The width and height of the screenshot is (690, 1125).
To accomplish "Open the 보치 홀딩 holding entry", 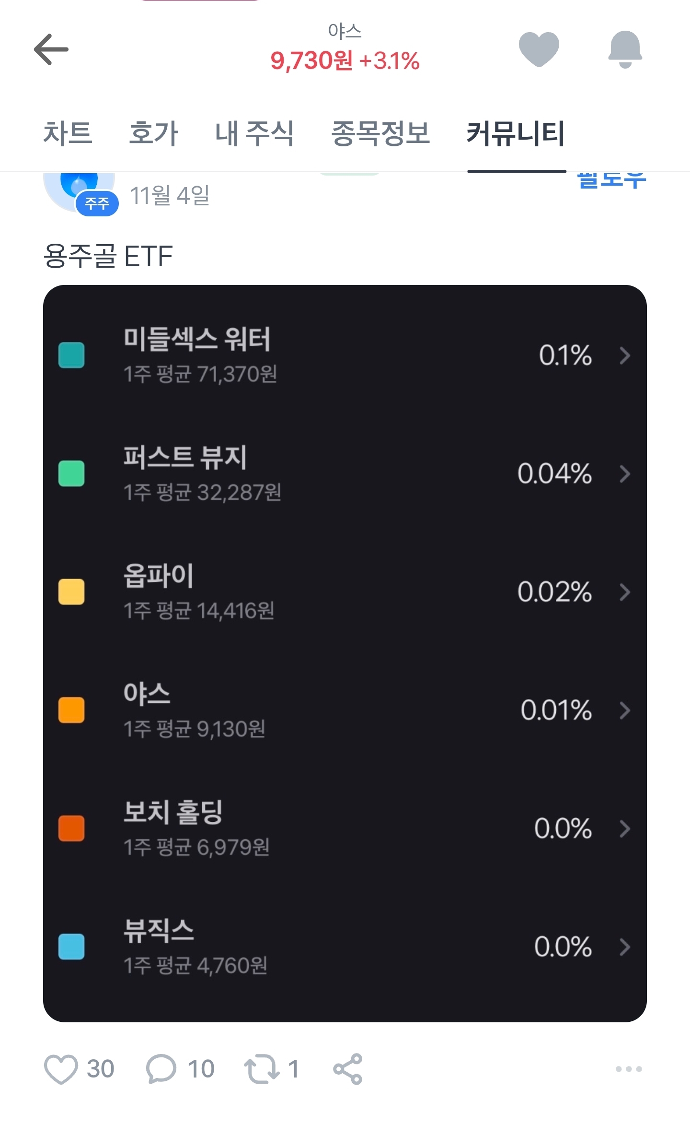I will [173, 812].
